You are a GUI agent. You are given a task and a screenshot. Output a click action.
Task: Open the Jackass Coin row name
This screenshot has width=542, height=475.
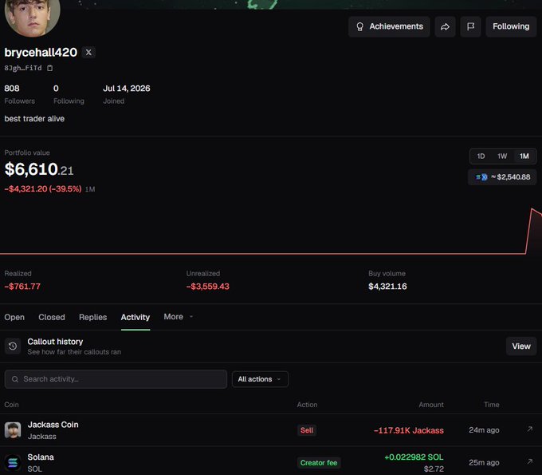click(53, 425)
